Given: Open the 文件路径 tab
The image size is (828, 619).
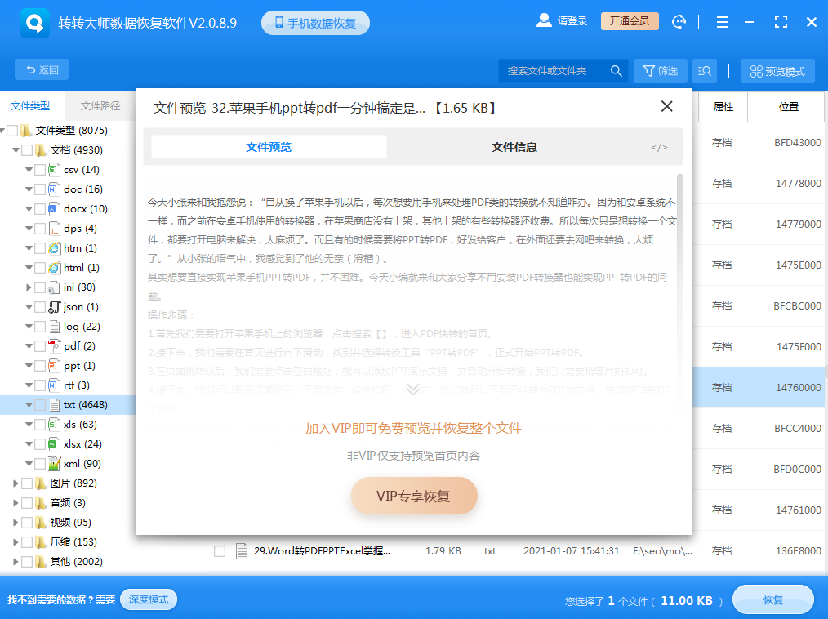Looking at the screenshot, I should pyautogui.click(x=101, y=105).
